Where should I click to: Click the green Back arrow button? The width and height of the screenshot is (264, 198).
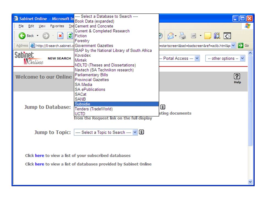(22, 36)
